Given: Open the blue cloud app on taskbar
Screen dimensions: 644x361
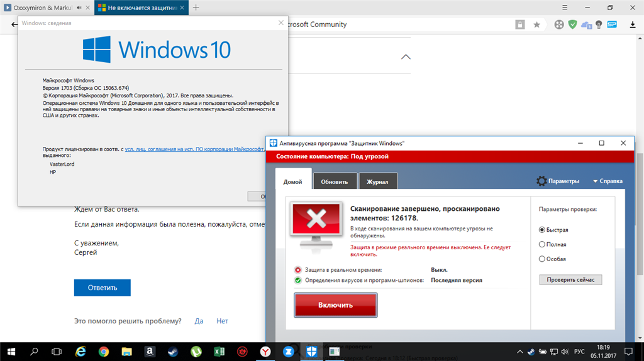Looking at the screenshot, I should [288, 352].
